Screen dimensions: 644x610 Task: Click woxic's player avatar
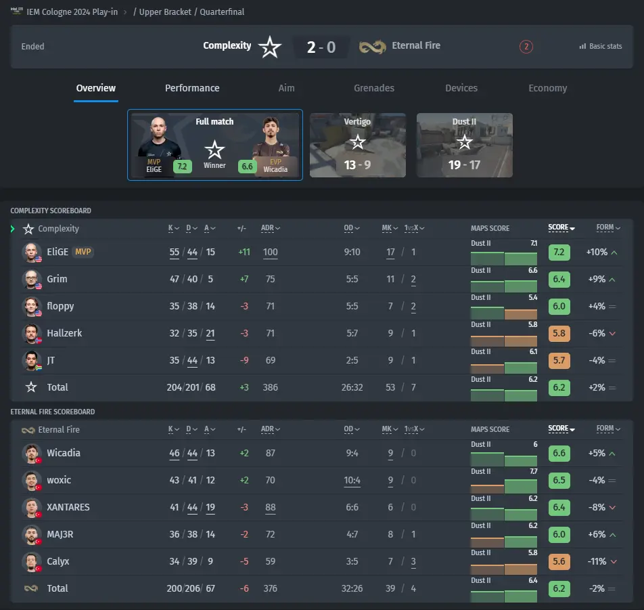click(32, 481)
